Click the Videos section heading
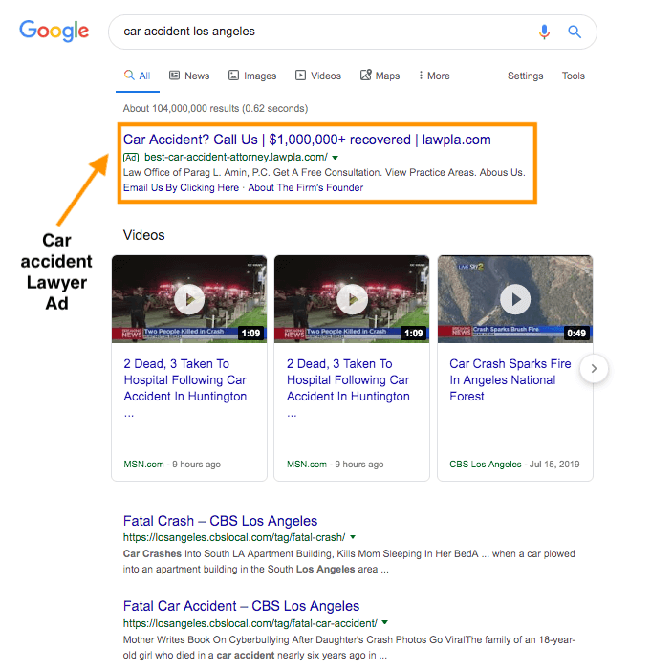This screenshot has height=670, width=651. [143, 235]
